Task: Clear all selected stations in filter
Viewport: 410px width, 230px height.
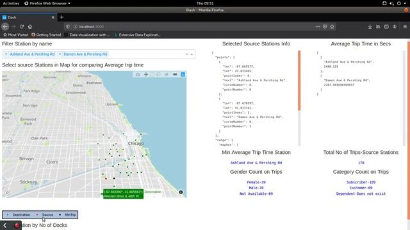Action: point(186,54)
